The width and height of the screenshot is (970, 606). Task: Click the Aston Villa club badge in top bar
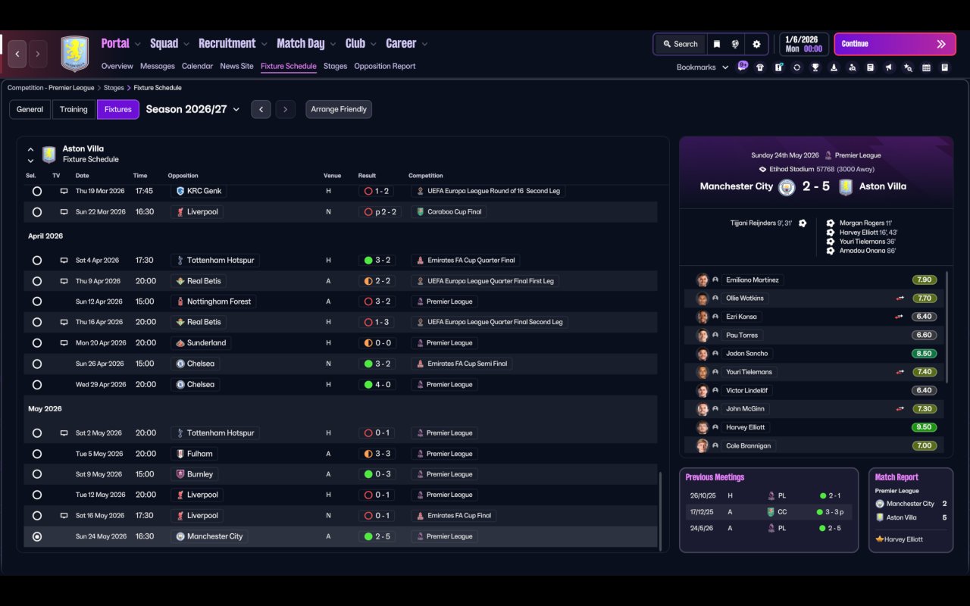pyautogui.click(x=75, y=54)
